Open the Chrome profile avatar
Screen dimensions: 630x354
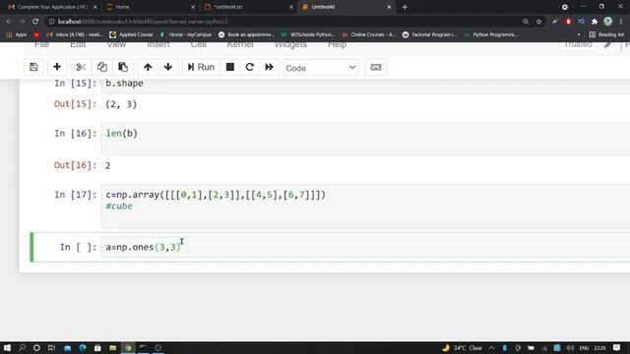(608, 22)
